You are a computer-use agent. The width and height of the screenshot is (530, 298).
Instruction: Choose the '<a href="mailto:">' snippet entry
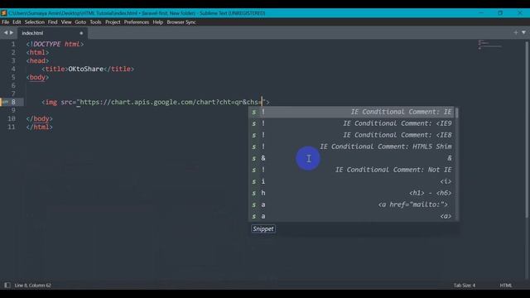[352, 204]
